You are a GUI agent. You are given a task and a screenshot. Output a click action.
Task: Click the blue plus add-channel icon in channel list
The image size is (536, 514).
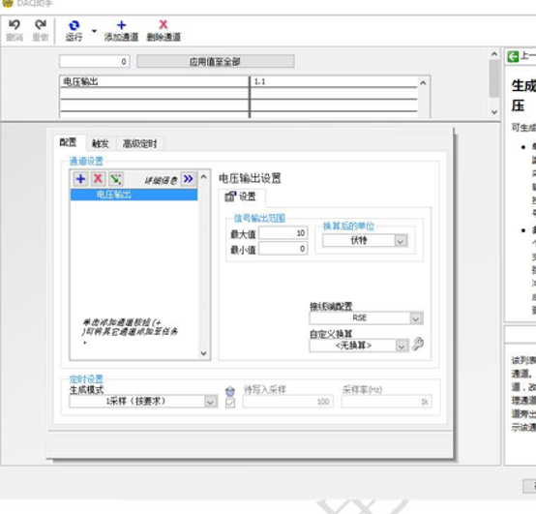click(80, 179)
